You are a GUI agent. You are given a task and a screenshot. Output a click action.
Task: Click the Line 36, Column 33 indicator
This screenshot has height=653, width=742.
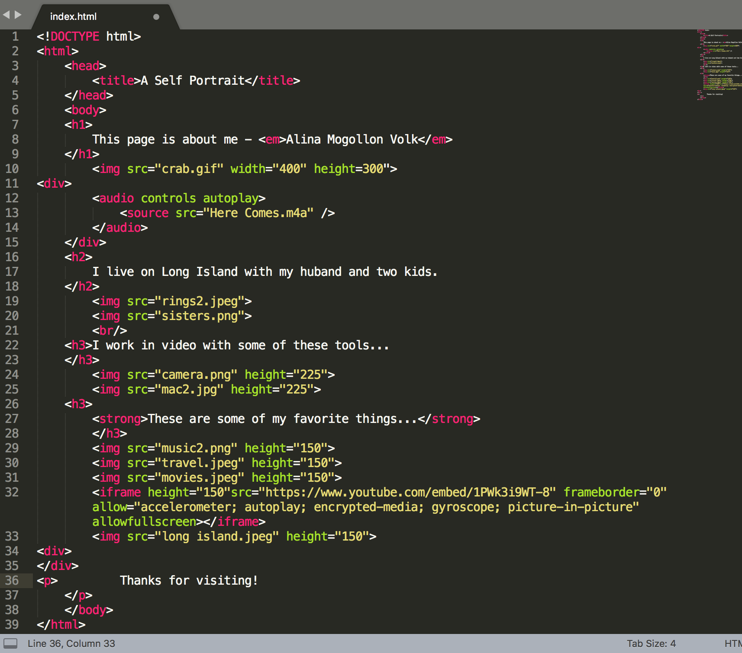click(71, 643)
